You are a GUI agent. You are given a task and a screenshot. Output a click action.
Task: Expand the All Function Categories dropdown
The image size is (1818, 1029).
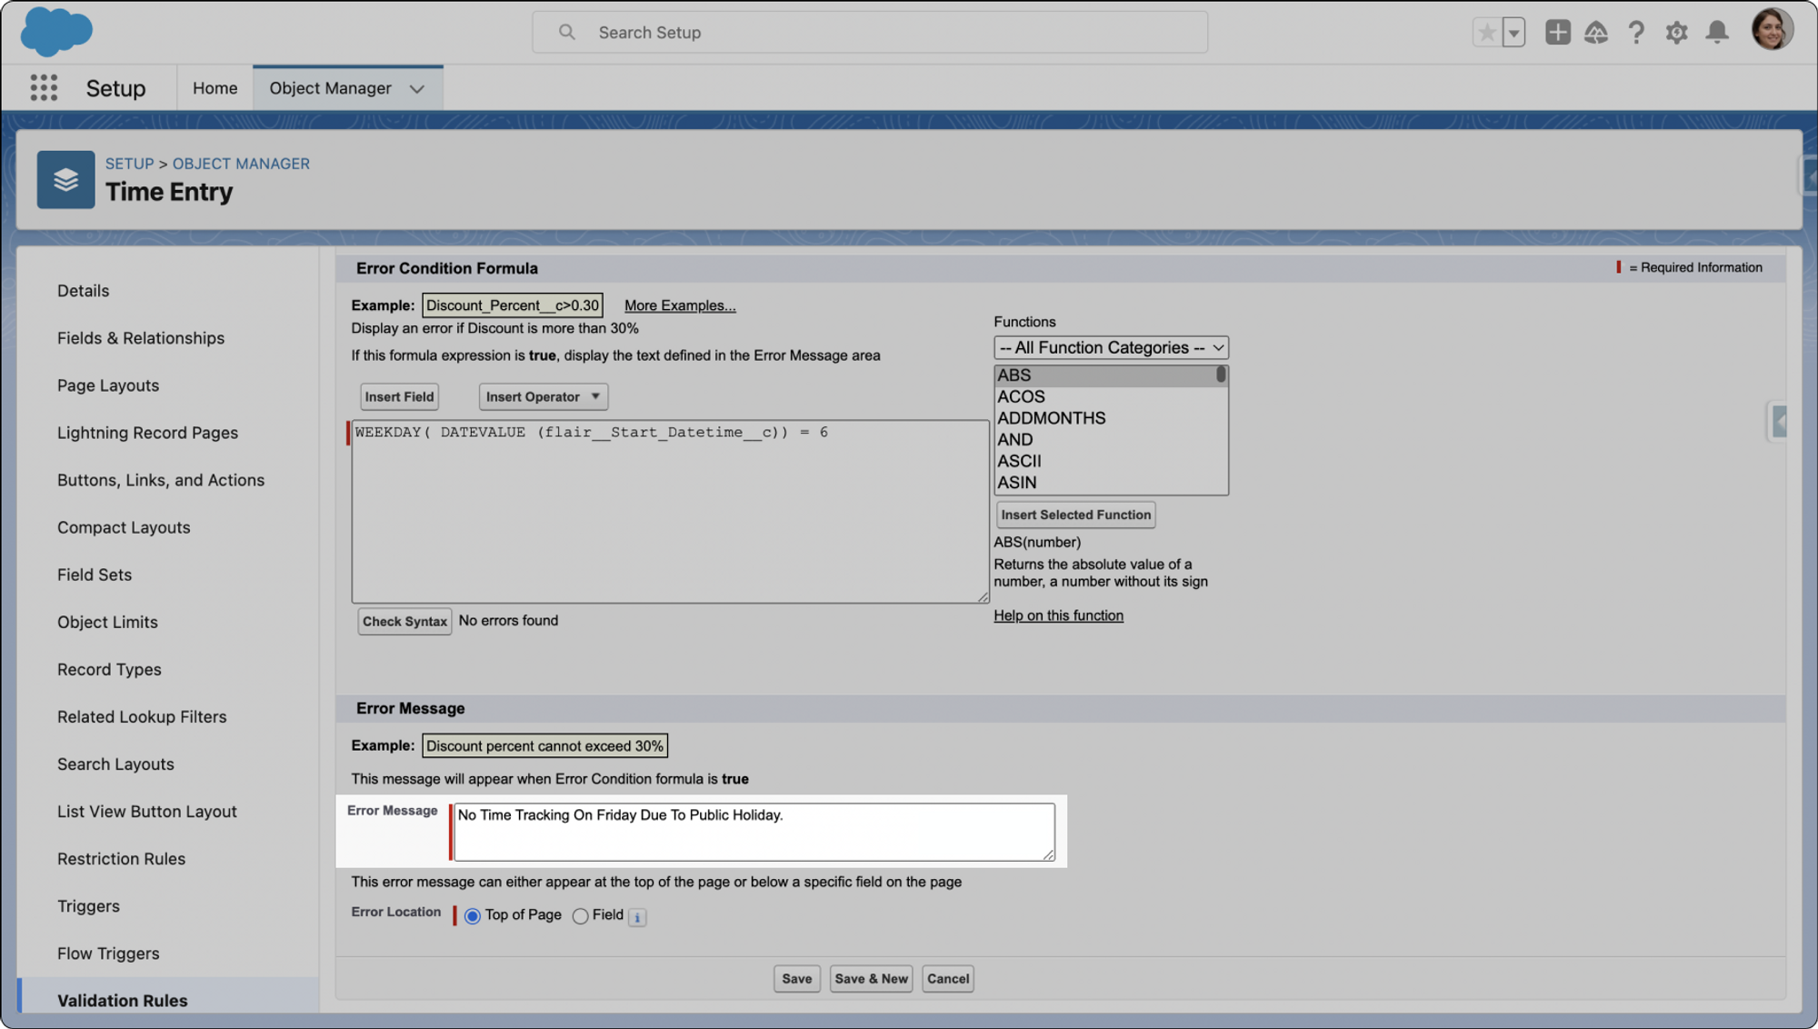(1111, 348)
